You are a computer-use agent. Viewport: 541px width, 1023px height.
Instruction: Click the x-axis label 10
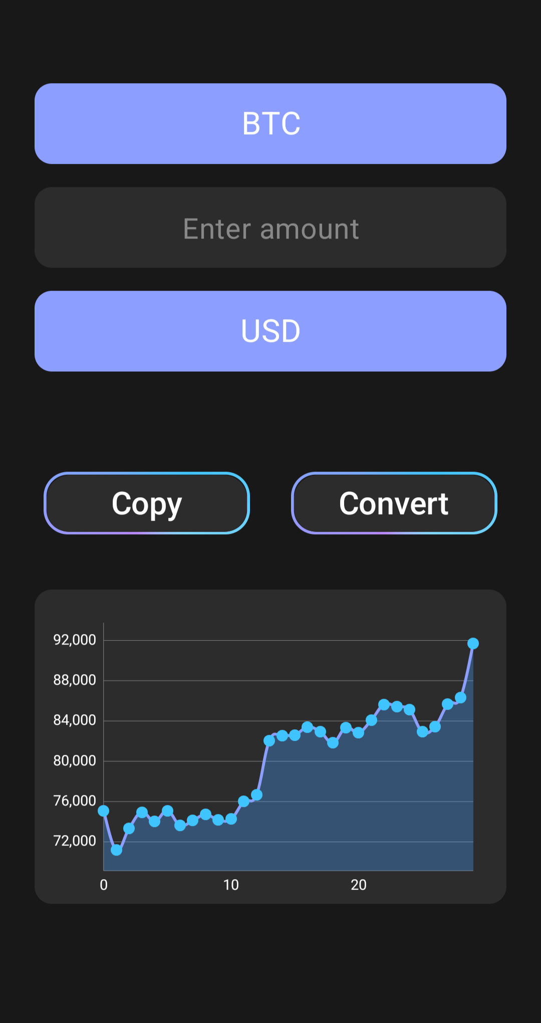pyautogui.click(x=231, y=885)
